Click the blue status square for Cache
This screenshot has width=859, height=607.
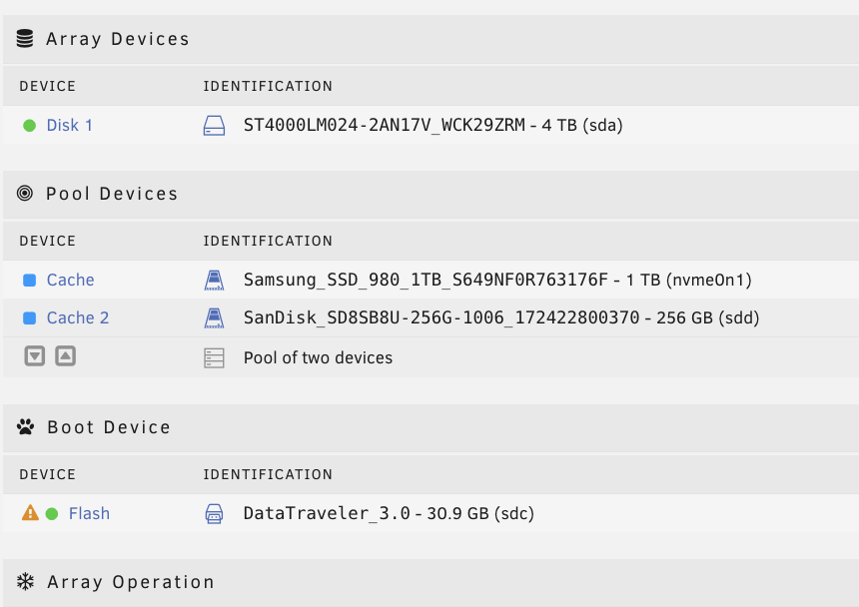click(30, 281)
